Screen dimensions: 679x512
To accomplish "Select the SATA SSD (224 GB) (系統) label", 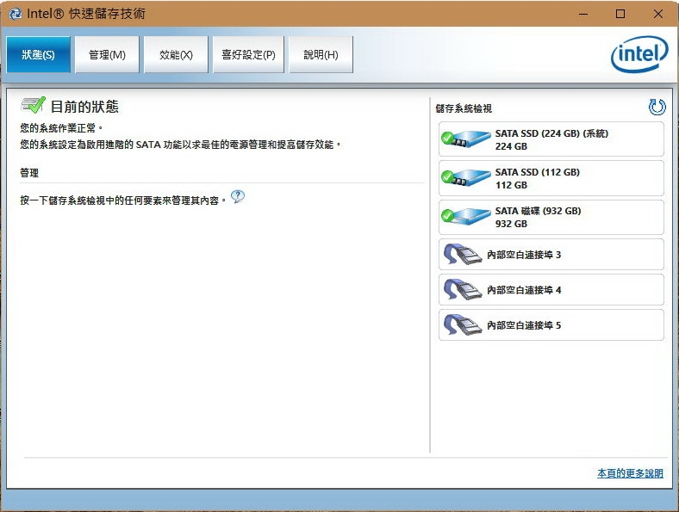I will pos(551,133).
